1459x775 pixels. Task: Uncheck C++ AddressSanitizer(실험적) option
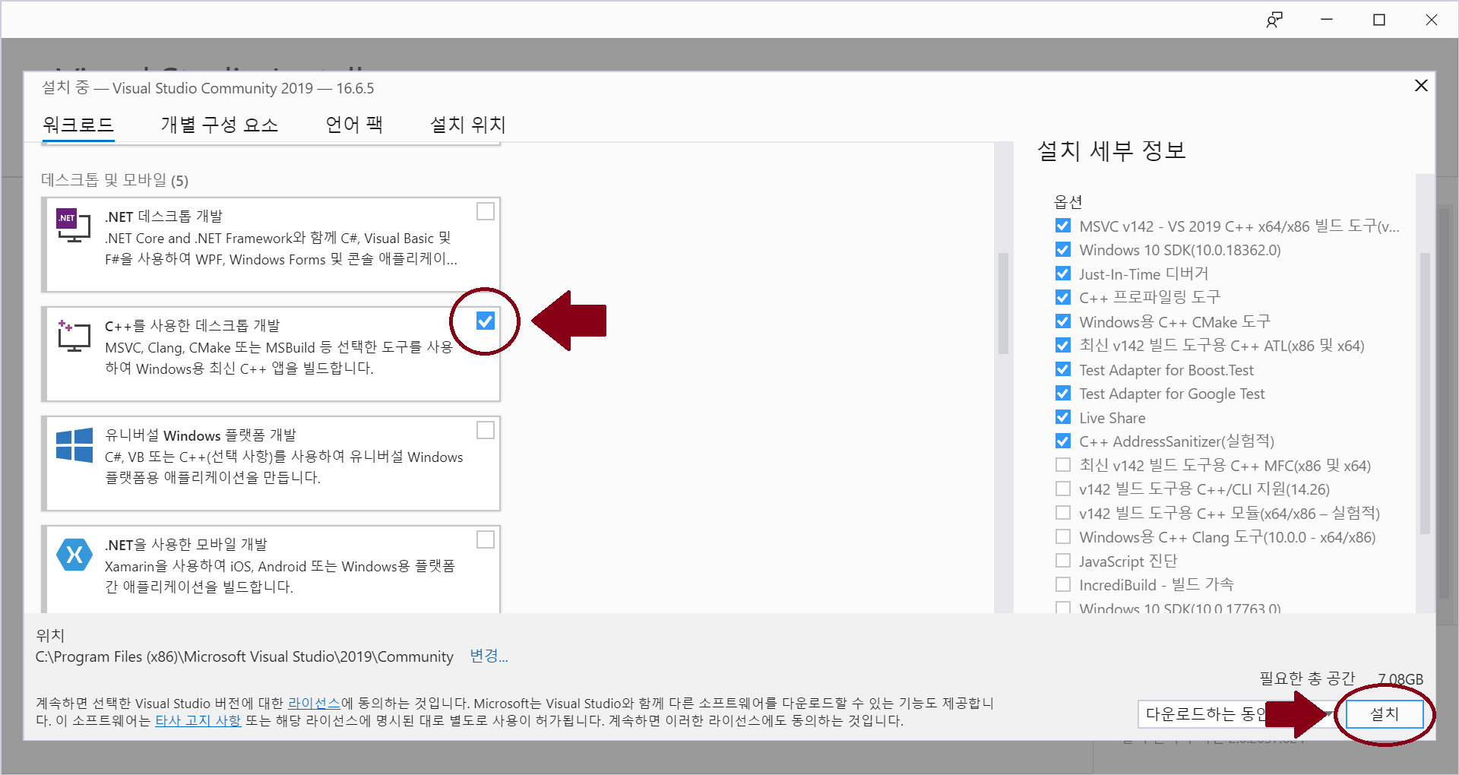[x=1063, y=441]
